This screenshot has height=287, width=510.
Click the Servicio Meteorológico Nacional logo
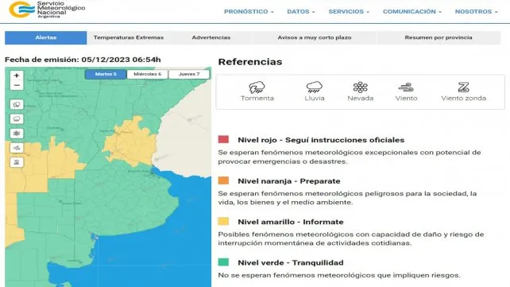[47, 10]
